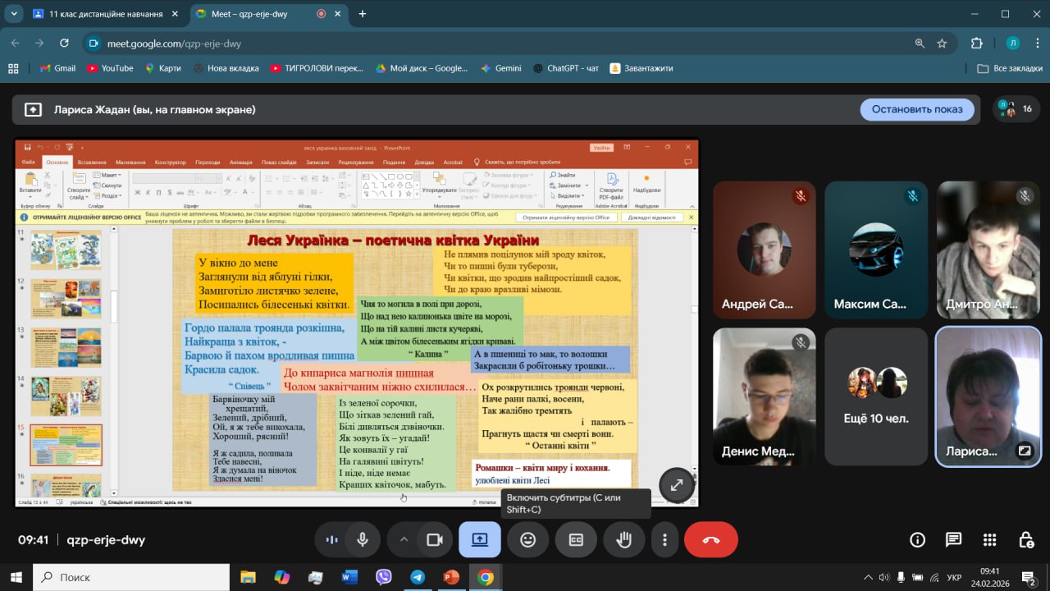
Task: Open the Gmail bookmark
Action: pos(57,68)
